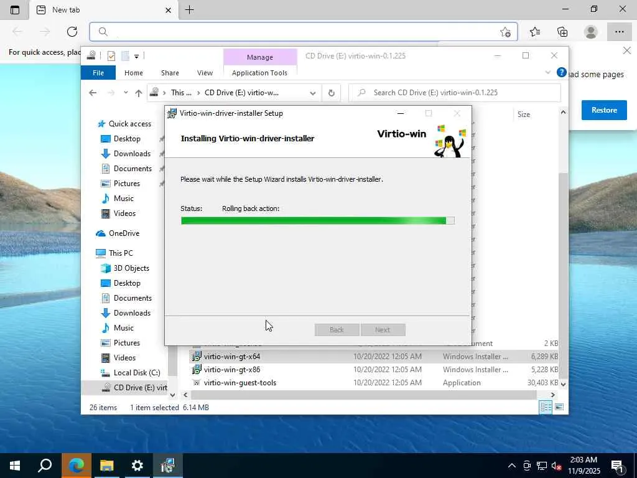Click the Edge address bar
Screen dimensions: 637x478
coord(303,32)
